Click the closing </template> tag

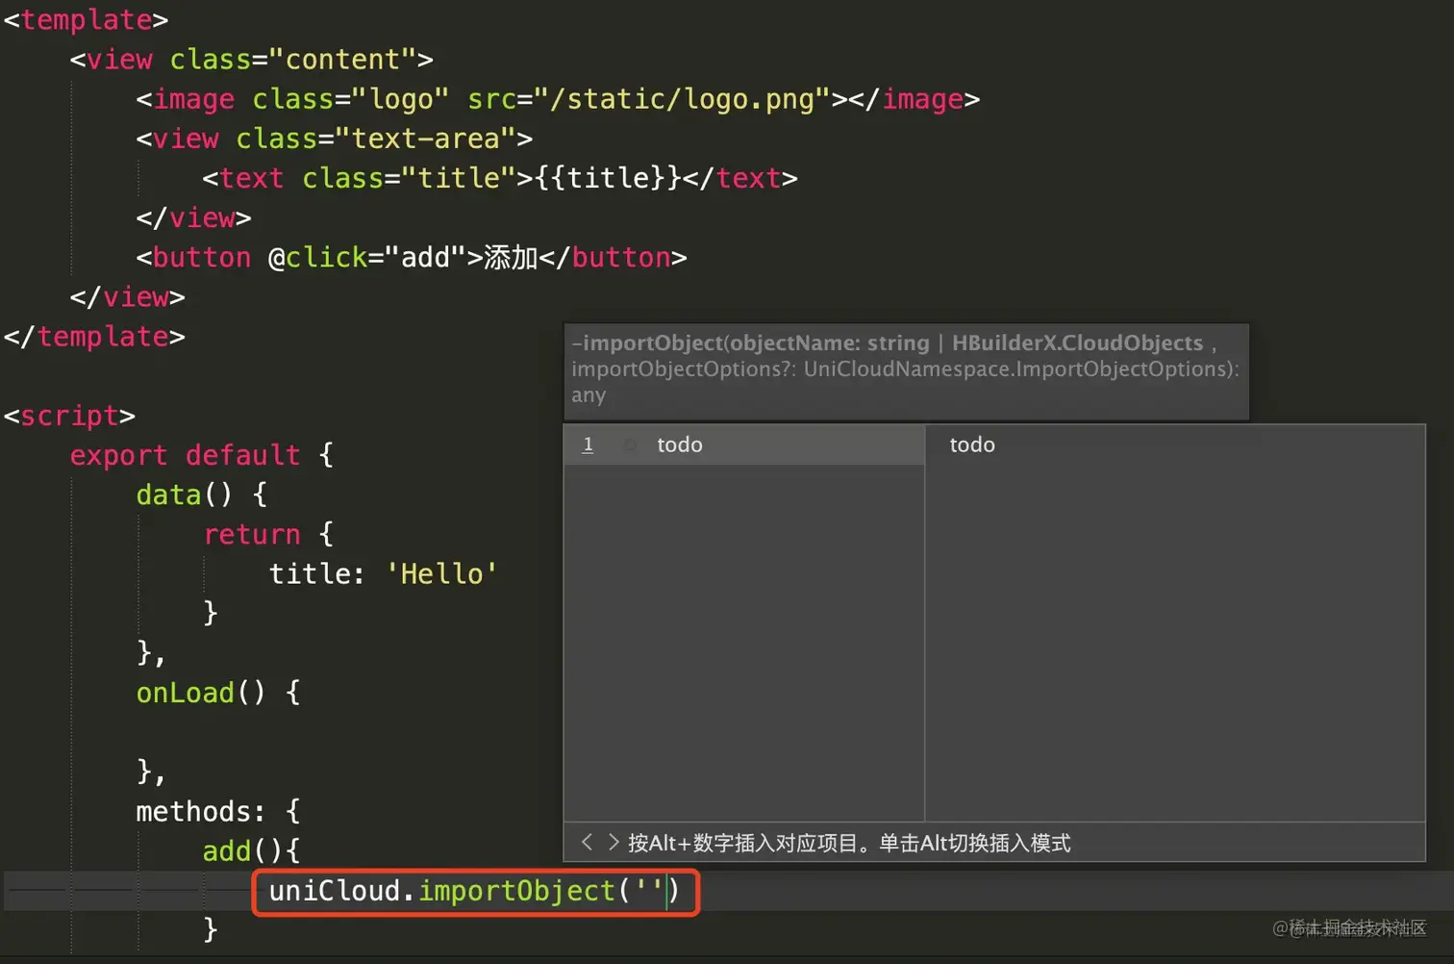(x=94, y=337)
